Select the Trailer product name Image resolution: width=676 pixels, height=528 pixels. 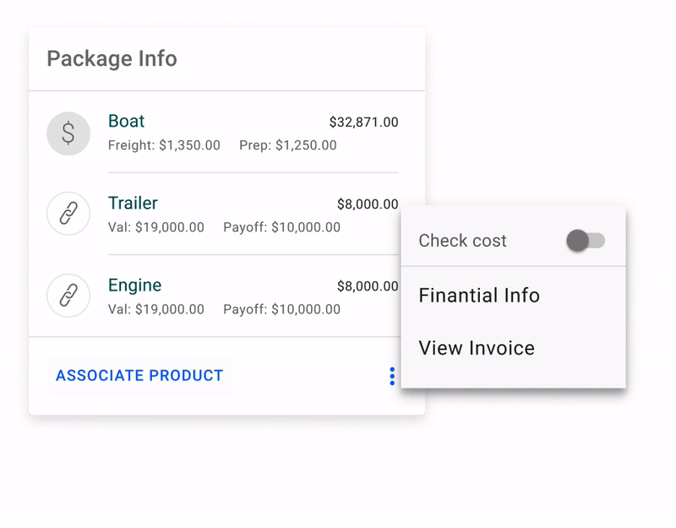[x=132, y=203]
